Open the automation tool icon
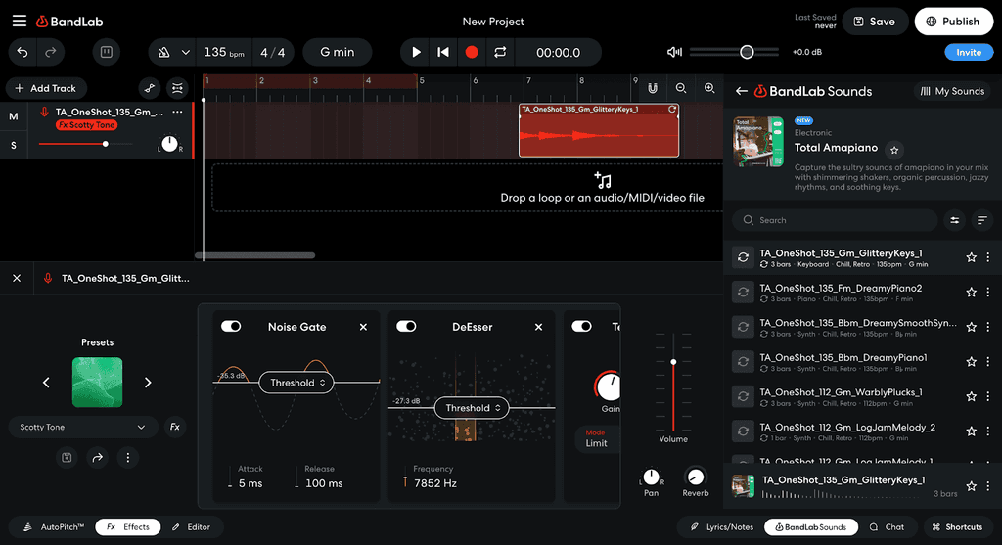 [x=149, y=88]
